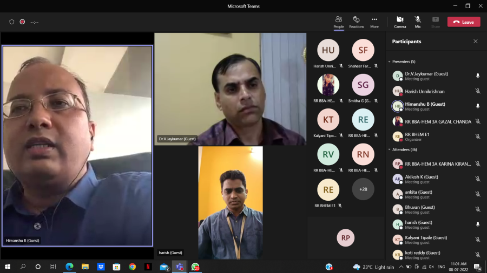Click the Smitha G avatar tile
487x273 pixels.
click(x=363, y=85)
